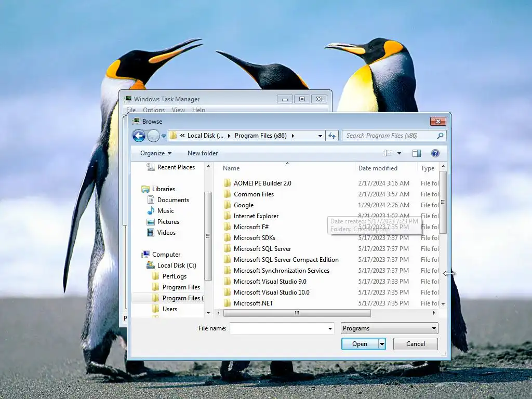Viewport: 532px width, 399px height.
Task: Click Local Disk in the address breadcrumb
Action: point(205,136)
